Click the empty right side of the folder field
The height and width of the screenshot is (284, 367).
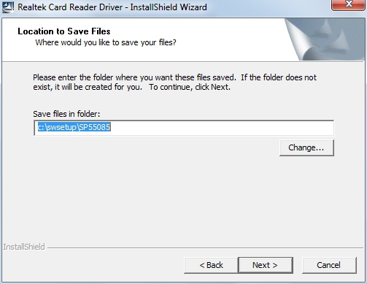[x=221, y=128]
